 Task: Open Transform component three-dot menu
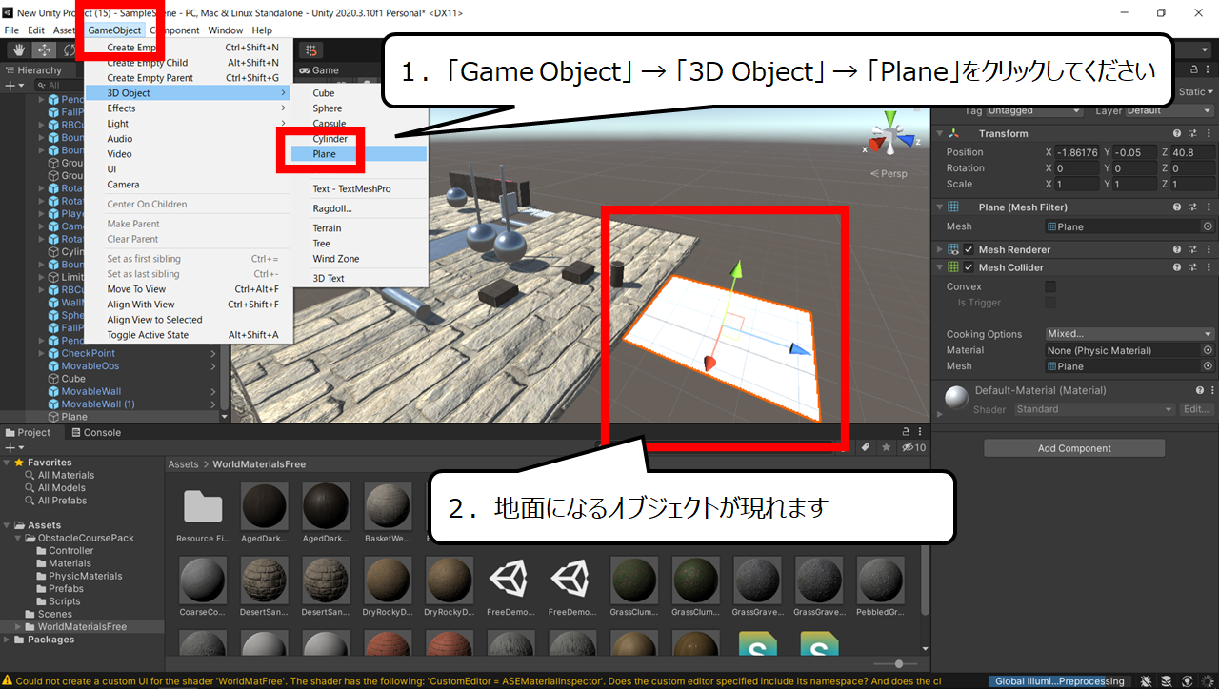(1209, 134)
